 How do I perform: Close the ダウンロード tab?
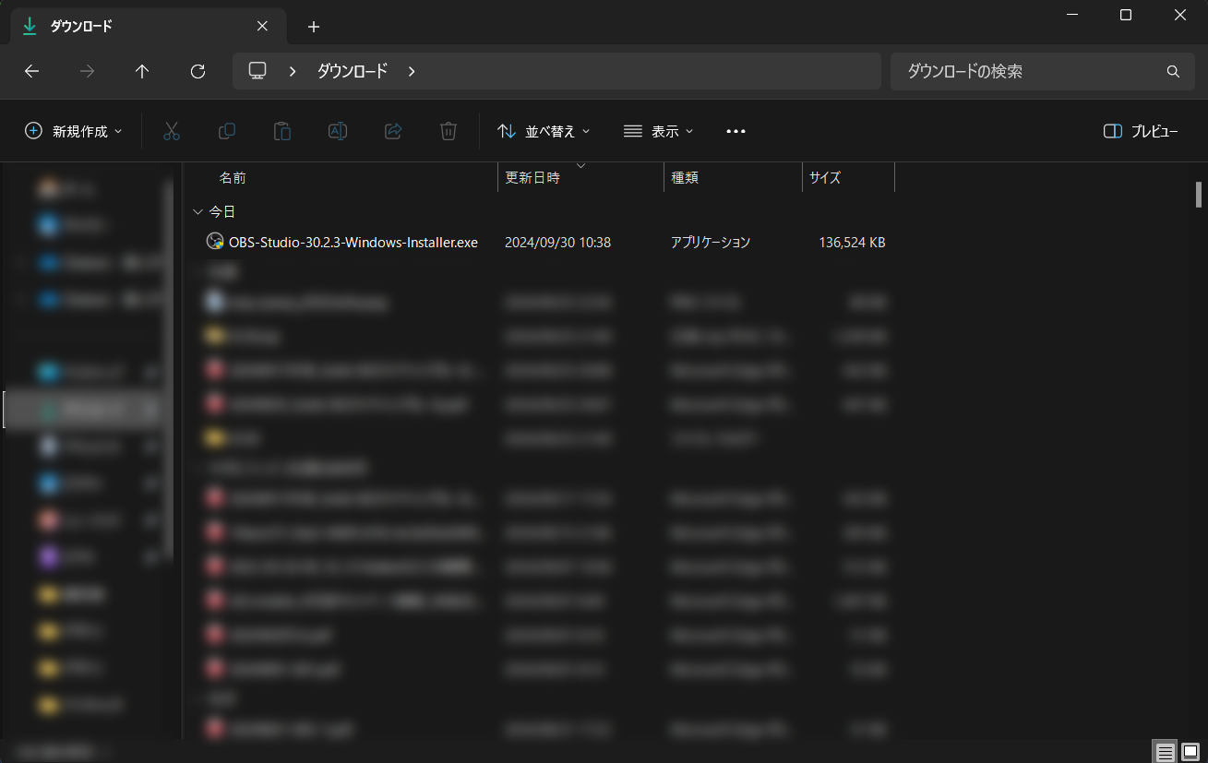(262, 26)
